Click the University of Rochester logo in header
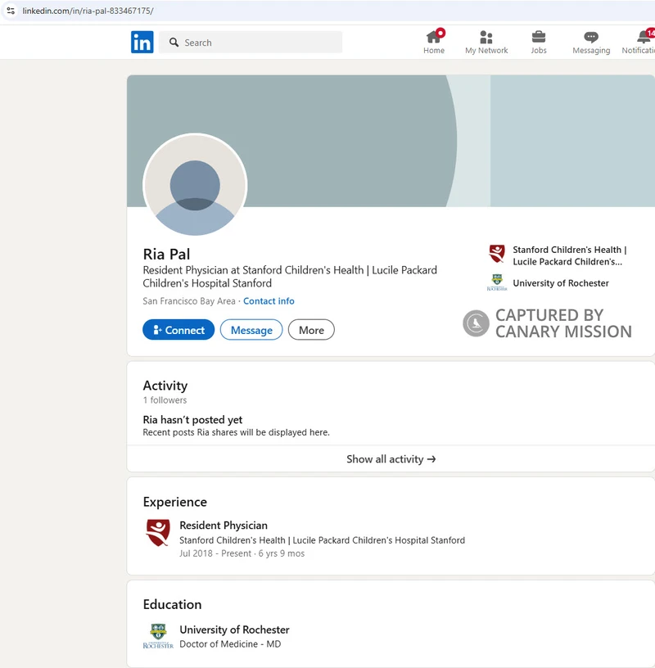 (x=497, y=283)
